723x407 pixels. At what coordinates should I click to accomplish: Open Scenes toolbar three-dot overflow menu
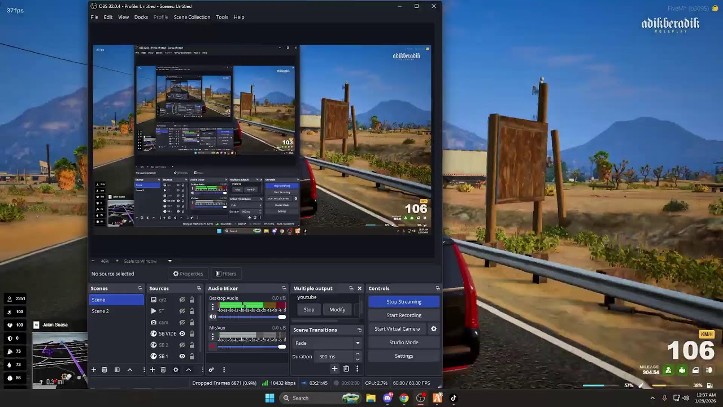143,370
